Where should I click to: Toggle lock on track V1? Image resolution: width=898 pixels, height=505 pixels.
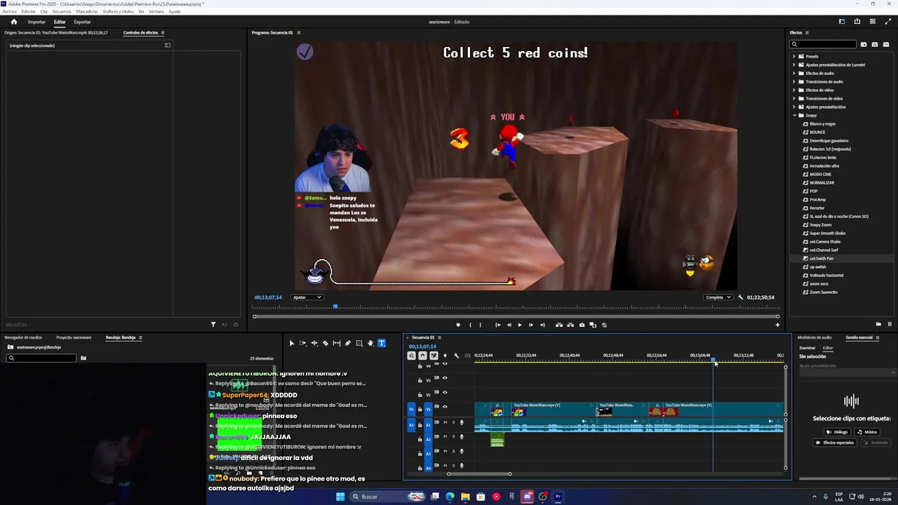pyautogui.click(x=420, y=409)
